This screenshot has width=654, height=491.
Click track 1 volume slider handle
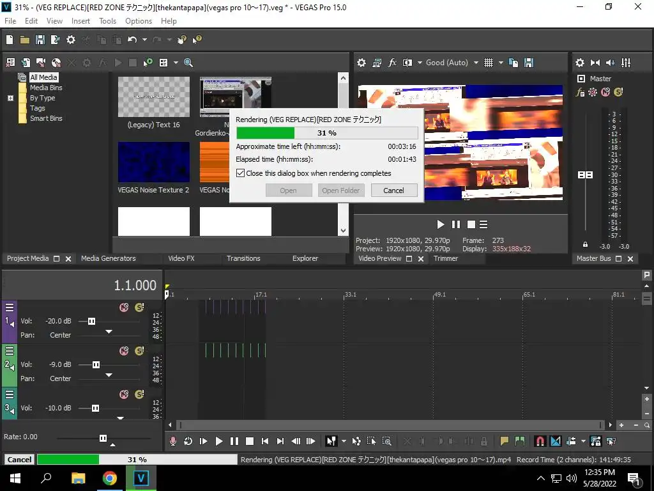[x=91, y=321]
